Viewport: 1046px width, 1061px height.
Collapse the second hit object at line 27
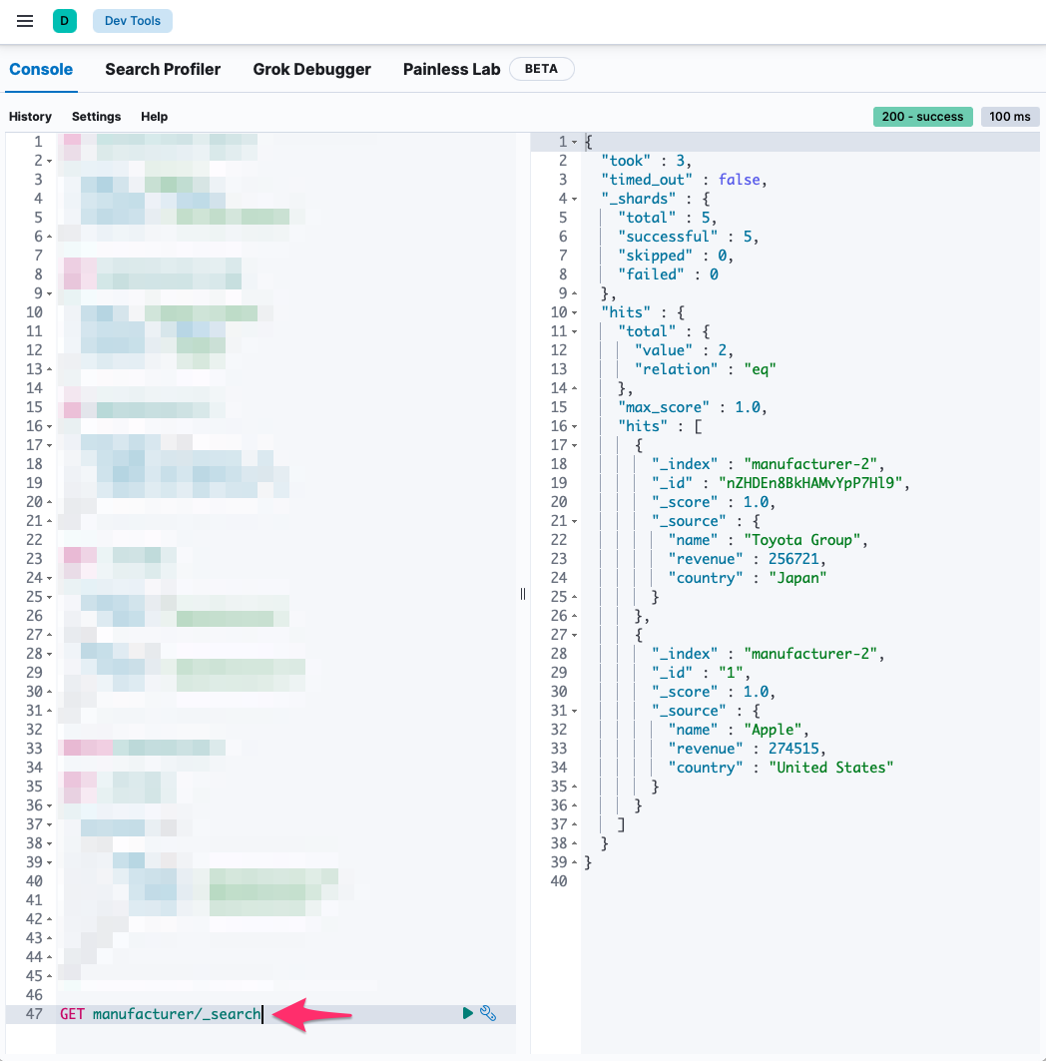click(575, 634)
